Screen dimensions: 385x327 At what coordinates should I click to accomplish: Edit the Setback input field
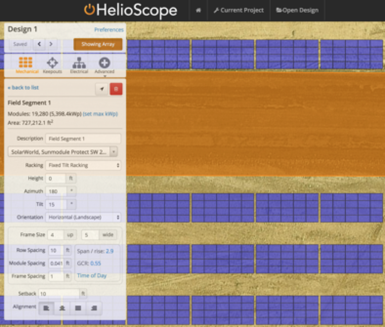[59, 294]
